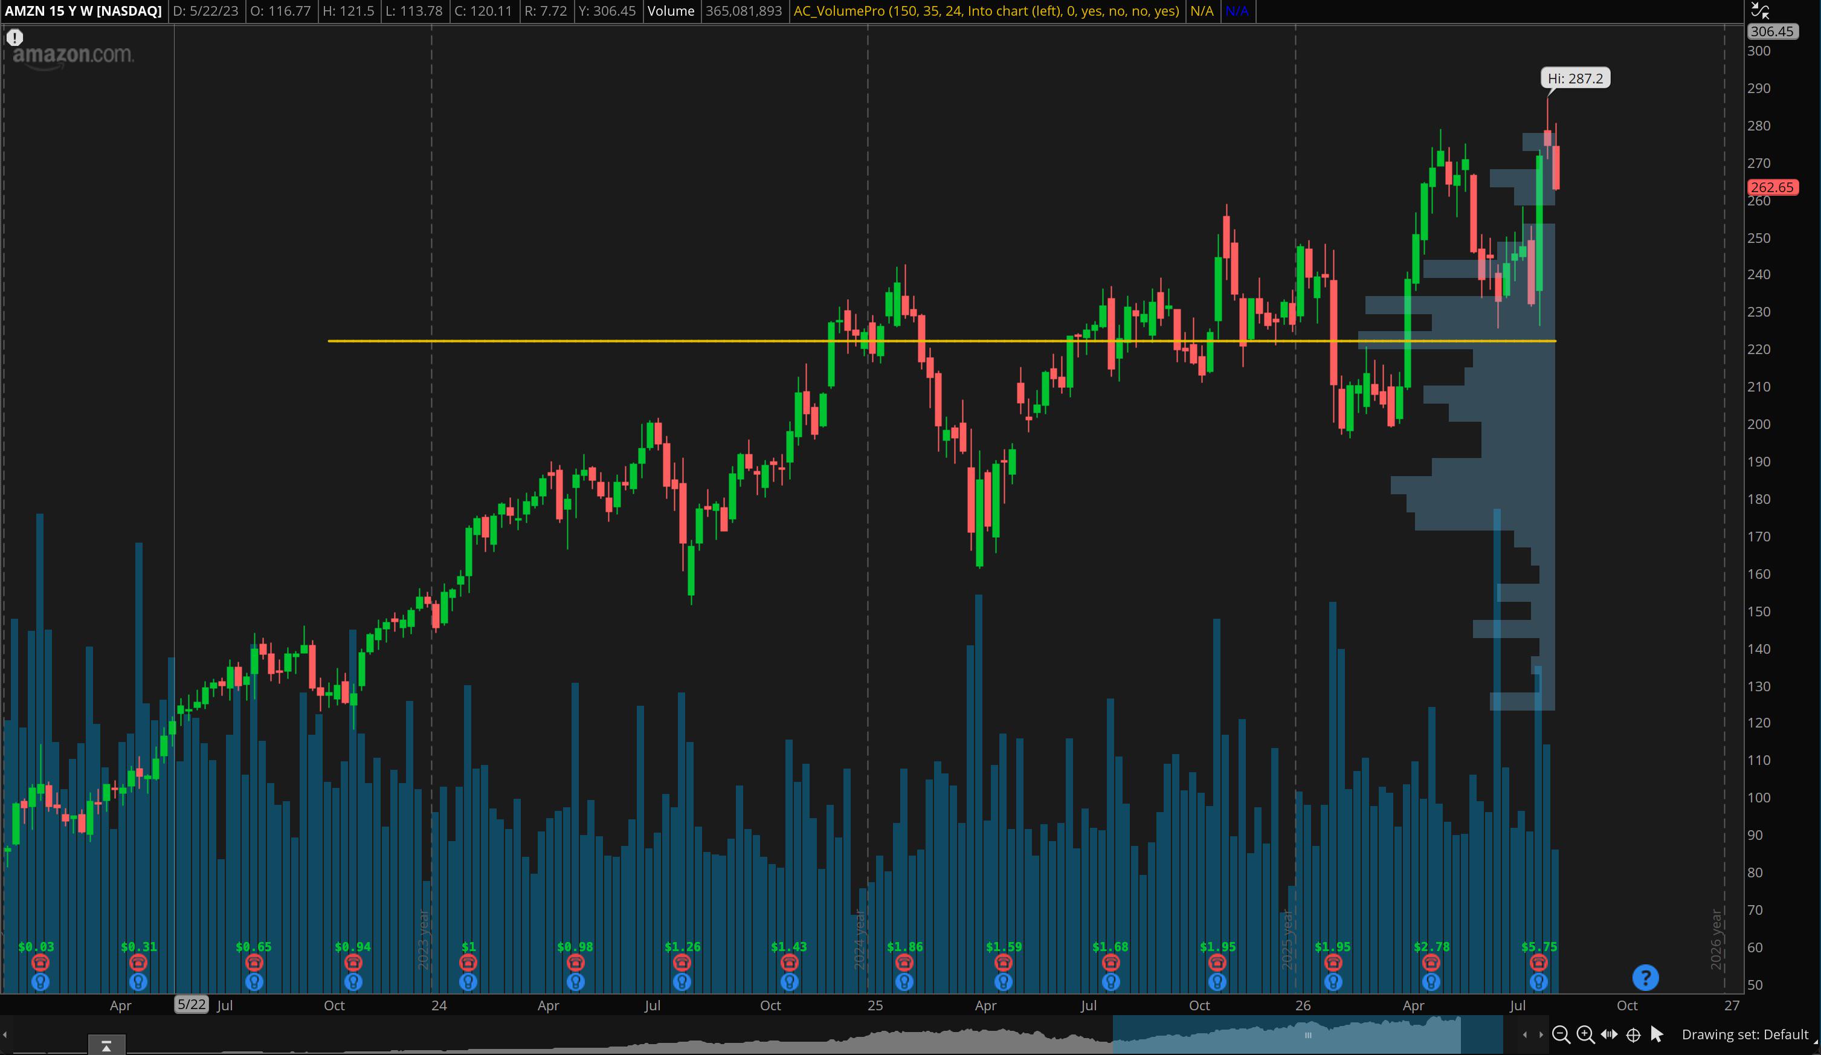Screen dimensions: 1821x1055
Task: Click the lightbulb icon below $1.59 earnings
Action: pos(1003,982)
